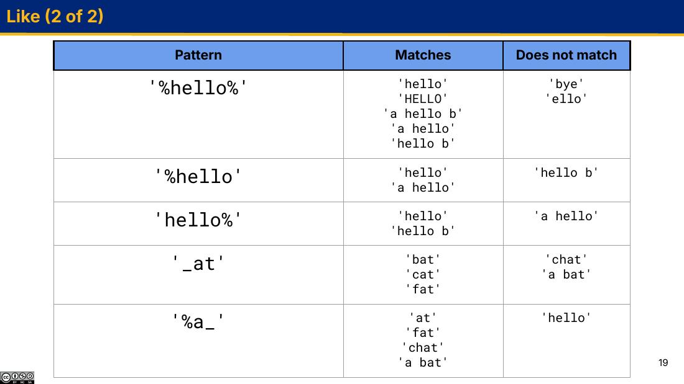The height and width of the screenshot is (384, 684).
Task: Click 'cat' in the '_at' matches cell
Action: tap(423, 275)
